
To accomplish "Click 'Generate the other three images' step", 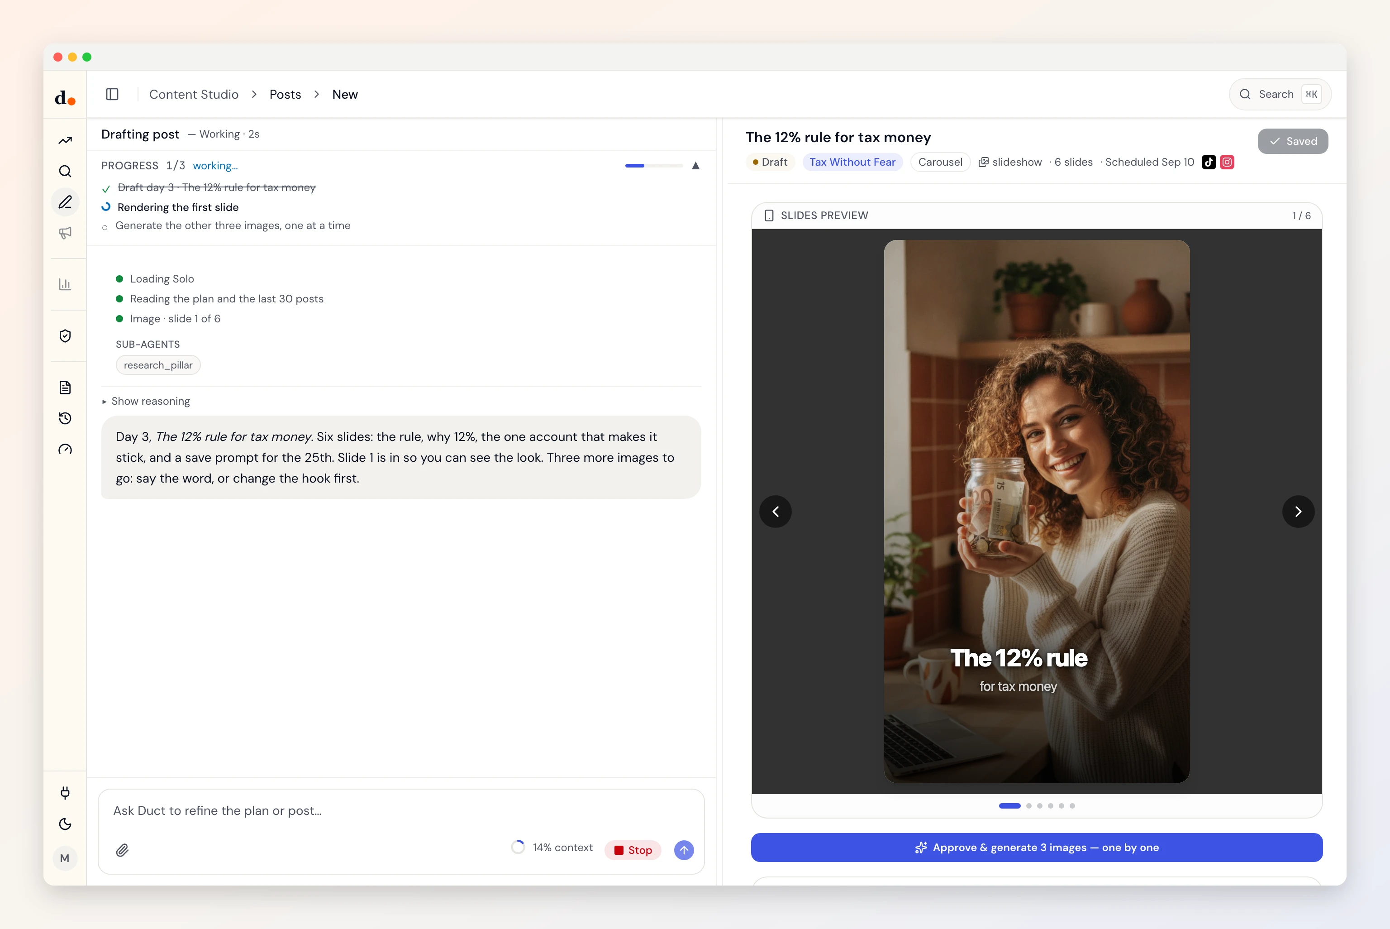I will pyautogui.click(x=233, y=226).
